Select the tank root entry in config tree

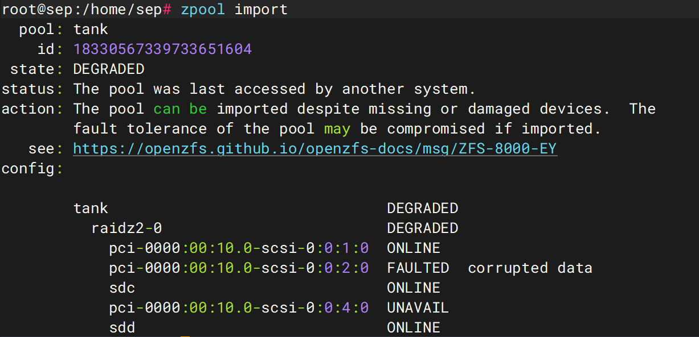(x=91, y=209)
